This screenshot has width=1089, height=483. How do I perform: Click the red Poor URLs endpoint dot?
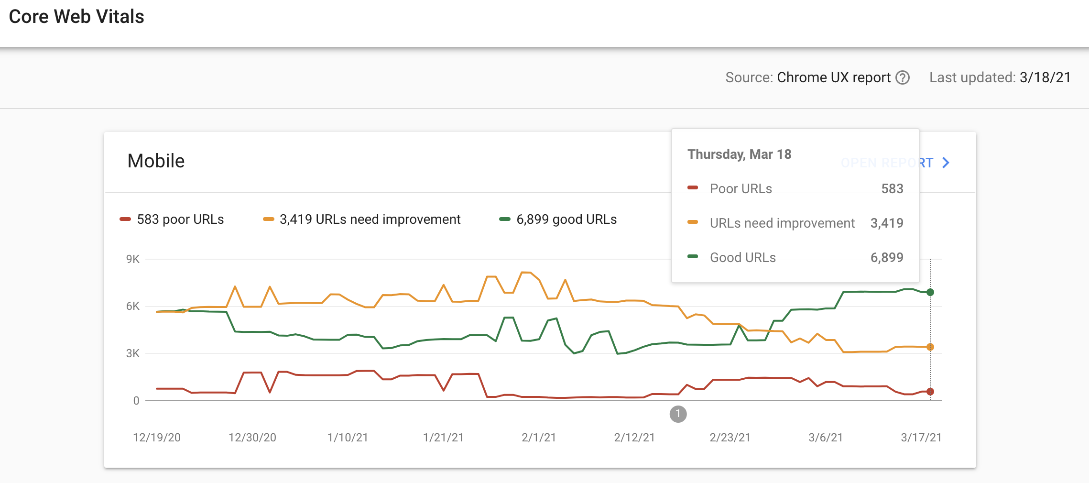point(930,392)
